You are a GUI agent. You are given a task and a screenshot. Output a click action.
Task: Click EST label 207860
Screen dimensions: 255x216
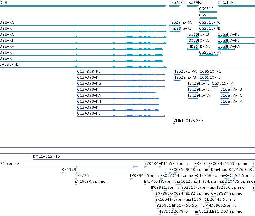tap(162, 194)
